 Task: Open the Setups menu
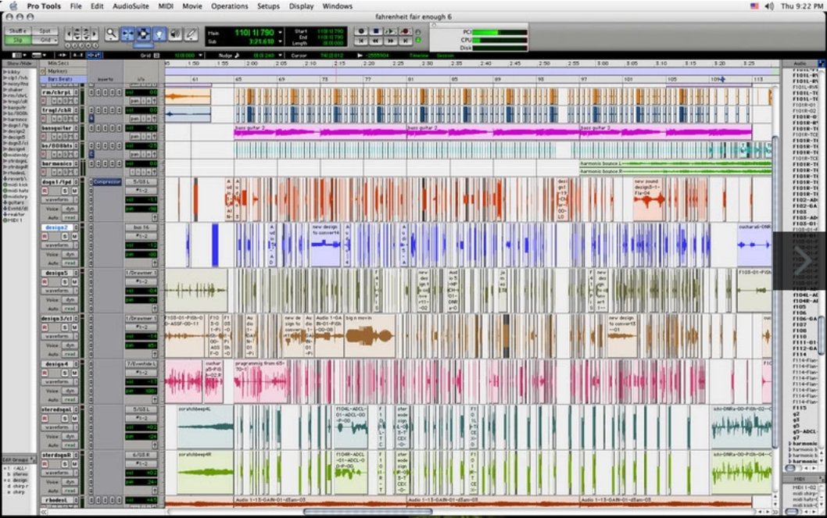268,6
